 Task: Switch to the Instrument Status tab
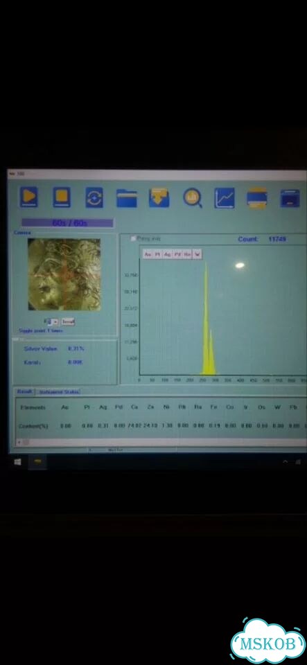(x=60, y=392)
